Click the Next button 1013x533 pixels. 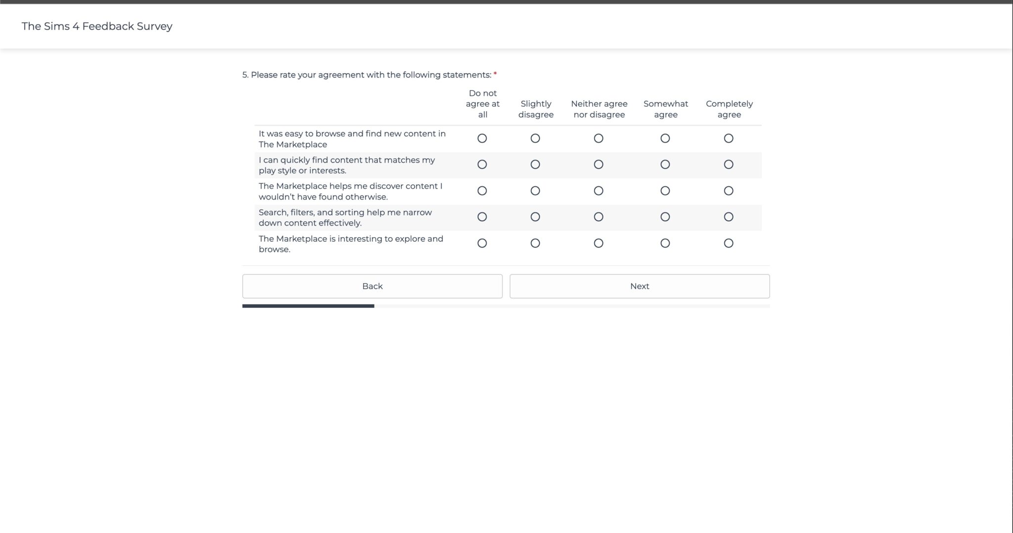pos(640,286)
